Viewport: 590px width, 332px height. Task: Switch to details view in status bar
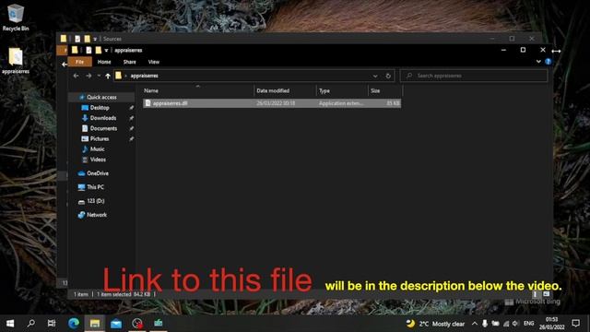coord(535,294)
